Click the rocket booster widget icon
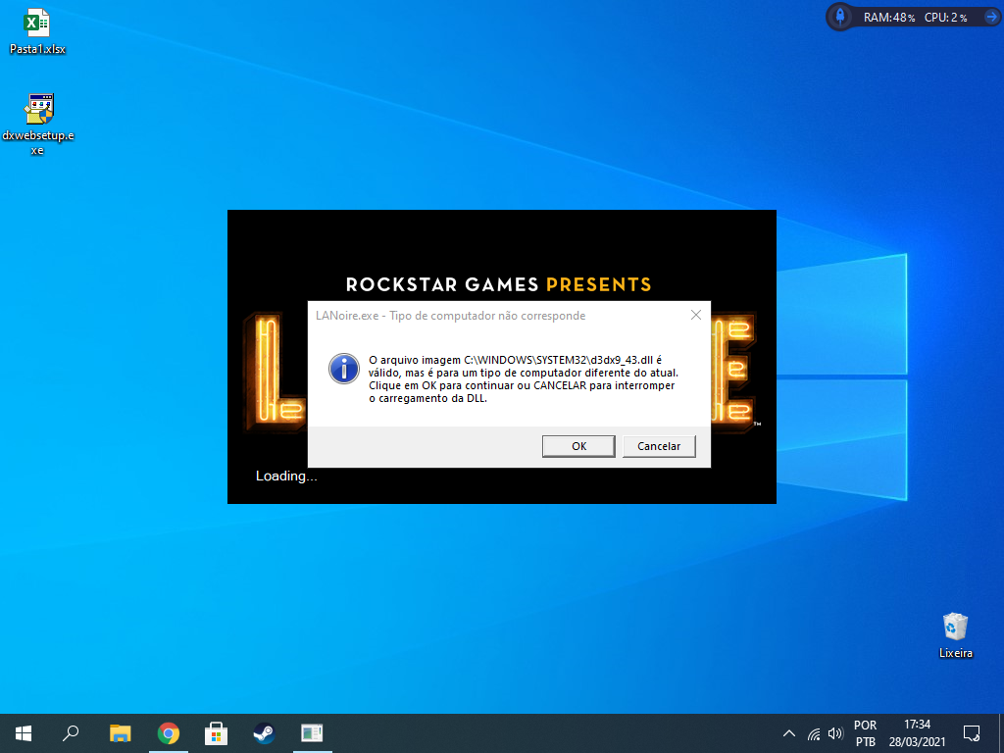This screenshot has width=1004, height=753. click(840, 17)
